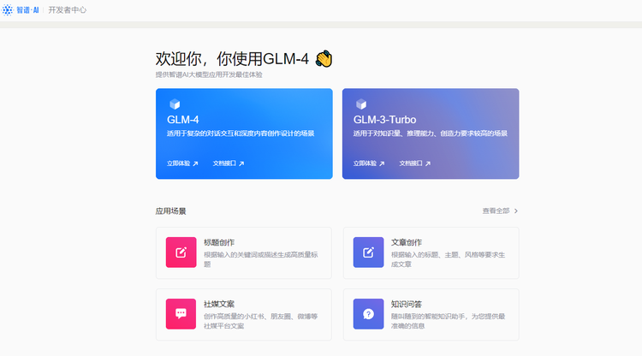Click the Zhipu AI logo icon
642x356 pixels.
click(8, 9)
